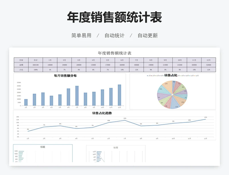Click the 年度销售额统计表 sheet title above the table
Viewport: 229px width, 175px height.
click(114, 53)
